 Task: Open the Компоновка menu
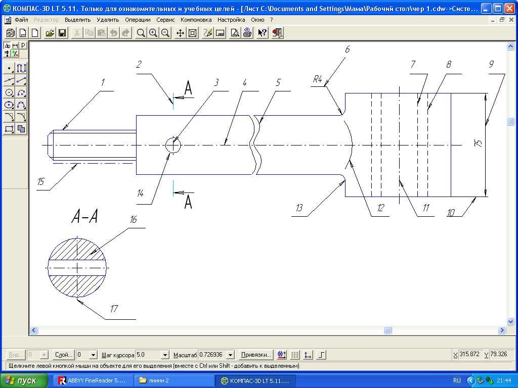(x=196, y=20)
